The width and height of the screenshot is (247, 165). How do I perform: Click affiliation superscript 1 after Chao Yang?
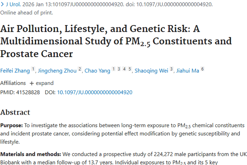click(114, 69)
